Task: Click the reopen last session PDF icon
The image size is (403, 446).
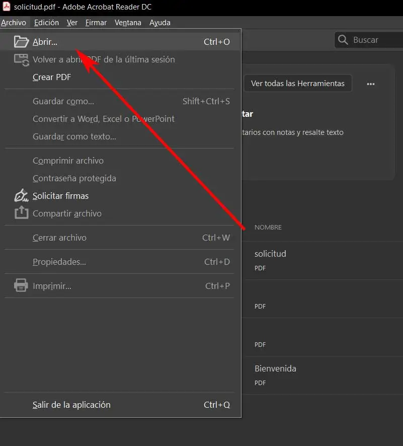Action: [x=22, y=60]
